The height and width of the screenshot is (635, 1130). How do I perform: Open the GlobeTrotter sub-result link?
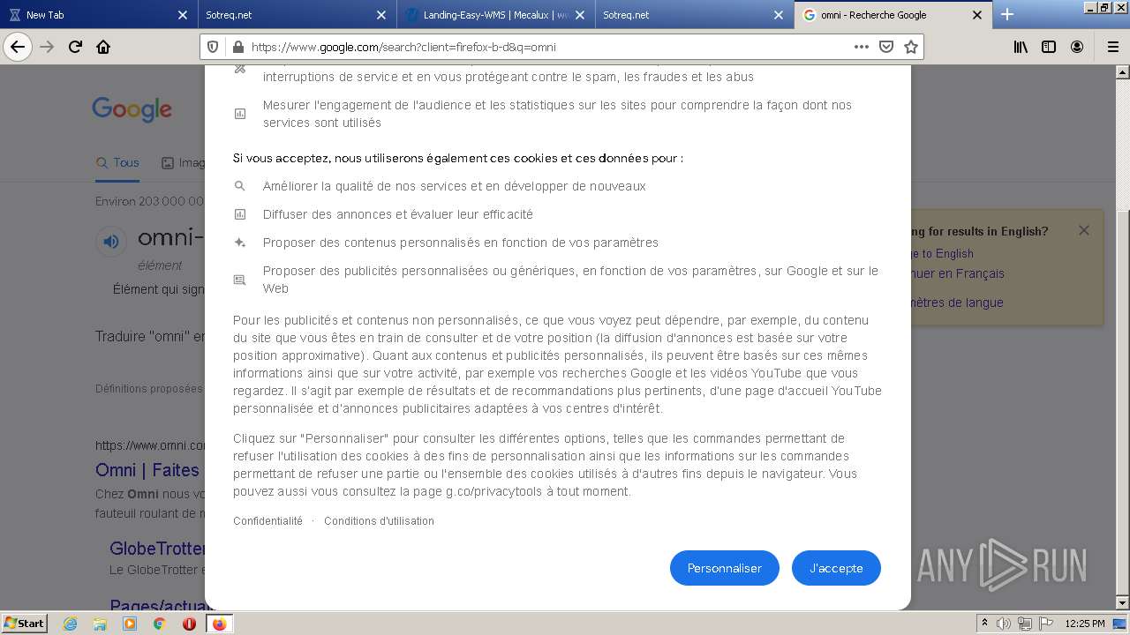(x=157, y=549)
